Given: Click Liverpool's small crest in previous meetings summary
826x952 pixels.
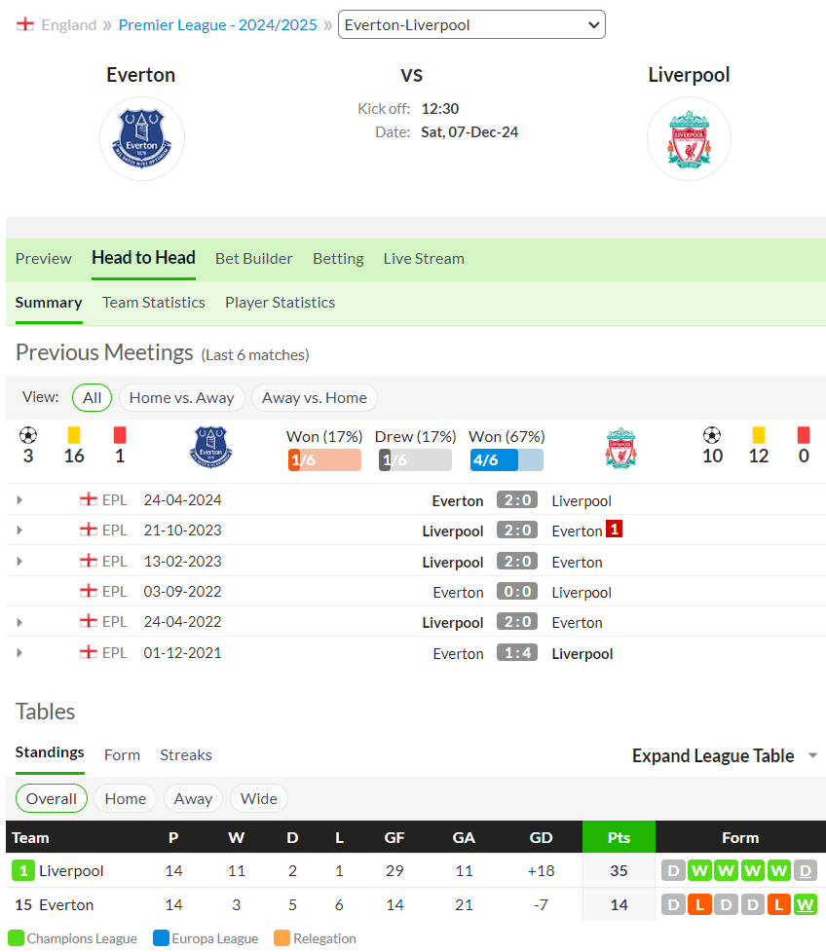Looking at the screenshot, I should [x=620, y=448].
